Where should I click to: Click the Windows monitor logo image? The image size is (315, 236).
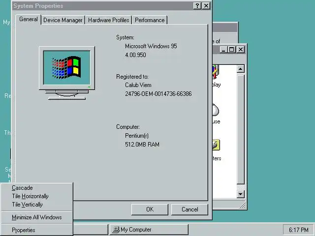click(x=67, y=73)
